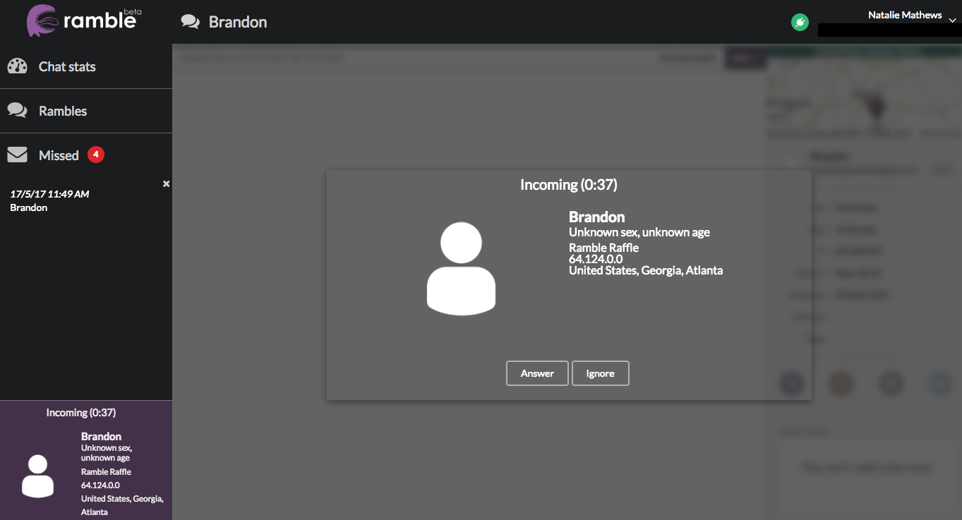Answer the incoming chat from Brandon
Screen dimensions: 962x520
click(537, 373)
